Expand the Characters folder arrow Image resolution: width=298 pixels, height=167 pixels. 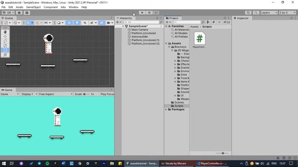coord(175,61)
